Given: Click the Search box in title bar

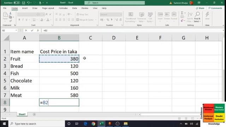Looking at the screenshot, I should click(x=114, y=3).
